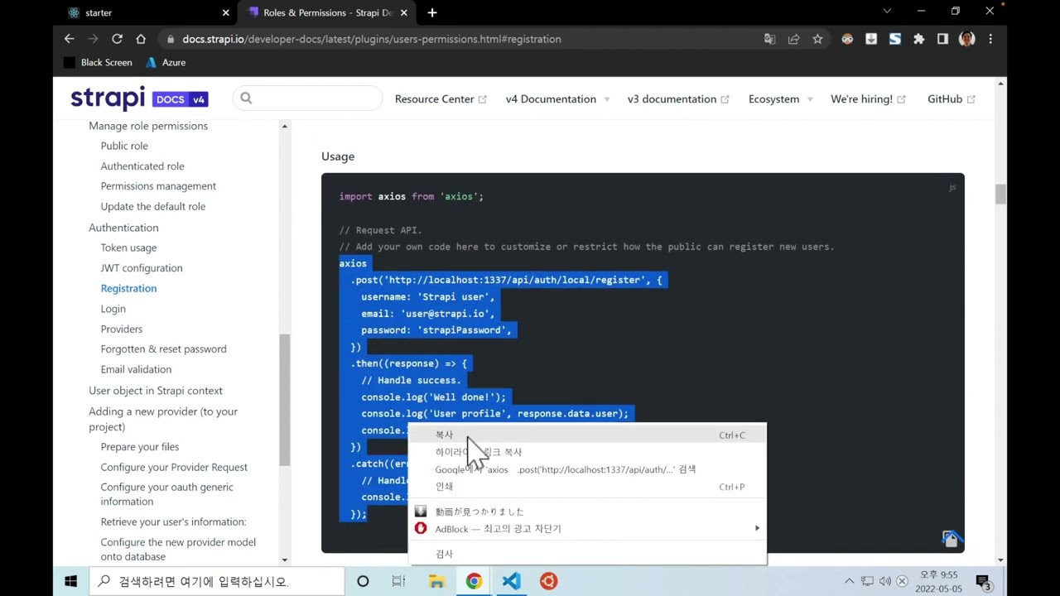Open Email validation sidebar item

[x=136, y=369]
